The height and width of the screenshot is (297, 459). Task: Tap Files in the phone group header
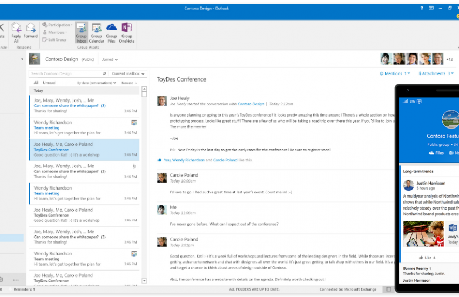click(x=436, y=153)
